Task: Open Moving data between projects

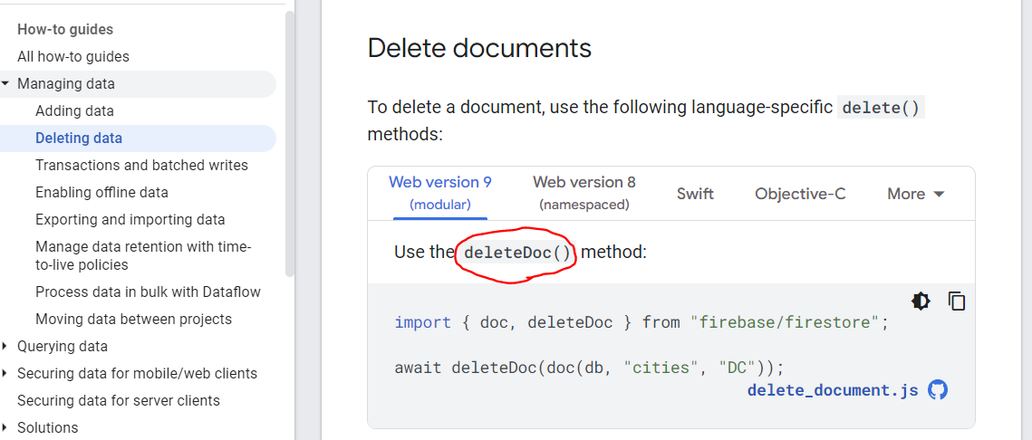Action: click(133, 319)
